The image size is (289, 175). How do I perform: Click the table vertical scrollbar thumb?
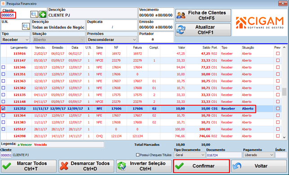pos(284,92)
